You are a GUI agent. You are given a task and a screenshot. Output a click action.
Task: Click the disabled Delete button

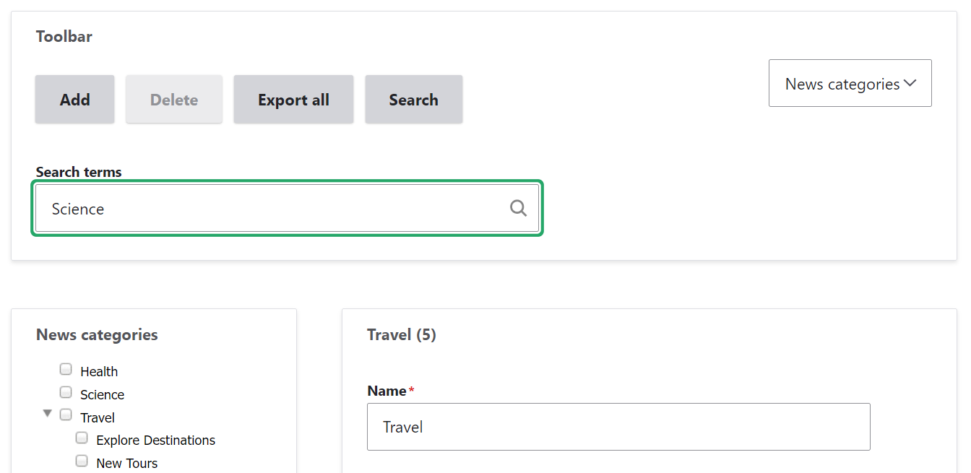[x=173, y=99]
